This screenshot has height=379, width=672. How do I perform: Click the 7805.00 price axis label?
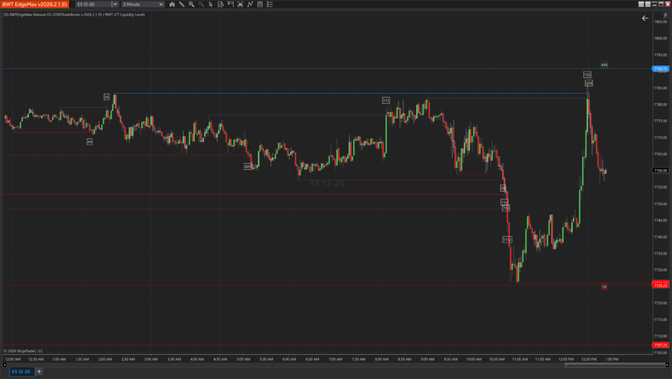(x=660, y=22)
